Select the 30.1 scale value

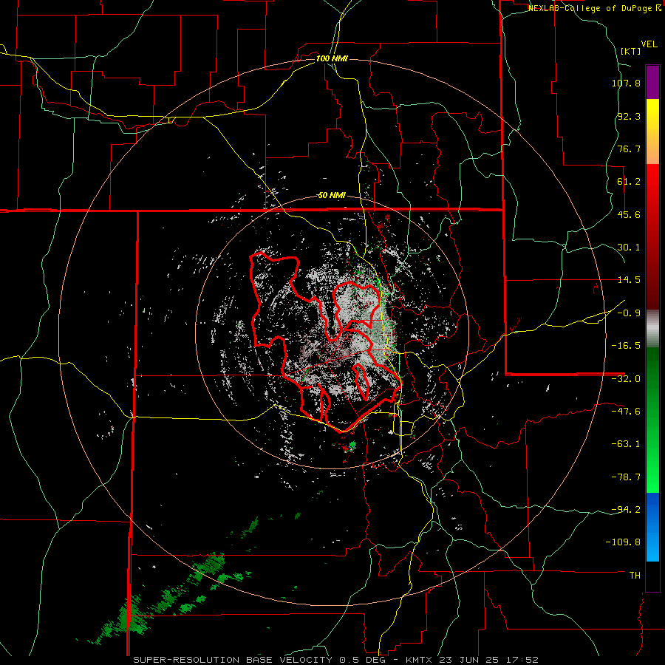coord(629,248)
